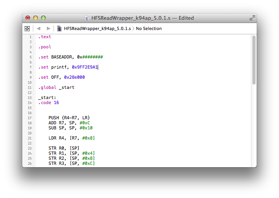Click ADD R7, SP, #0xC instruction
Image resolution: width=279 pixels, height=198 pixels.
(69, 123)
